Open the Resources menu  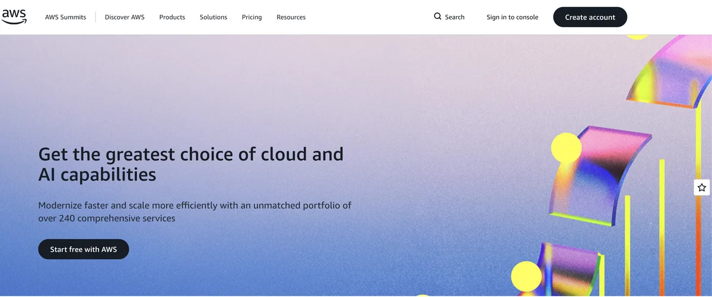291,17
